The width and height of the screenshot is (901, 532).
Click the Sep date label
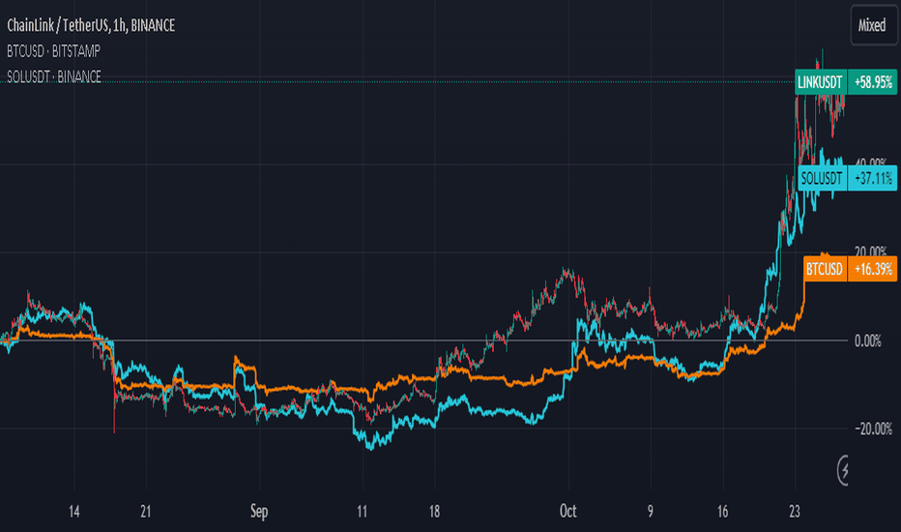click(259, 512)
